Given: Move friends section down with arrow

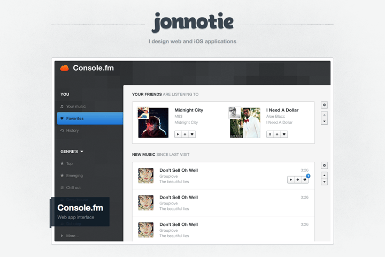Looking at the screenshot, I should point(324,121).
